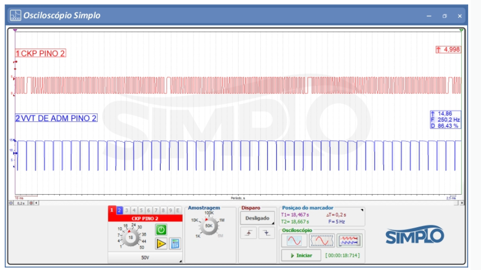Click the red 4,998 measurement box
Viewport: 481px width, 270px height.
(448, 50)
